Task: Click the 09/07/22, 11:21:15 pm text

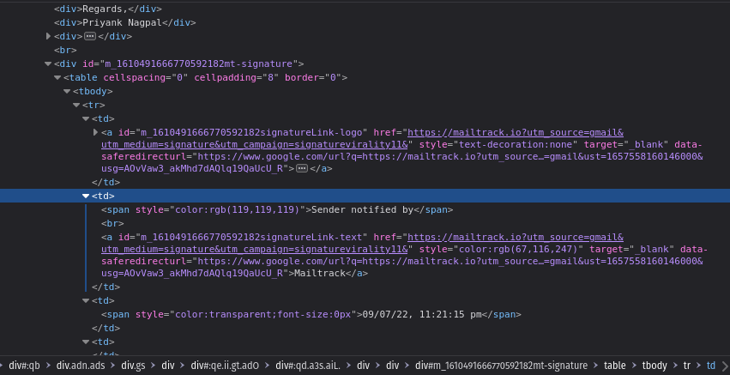Action: click(x=422, y=314)
